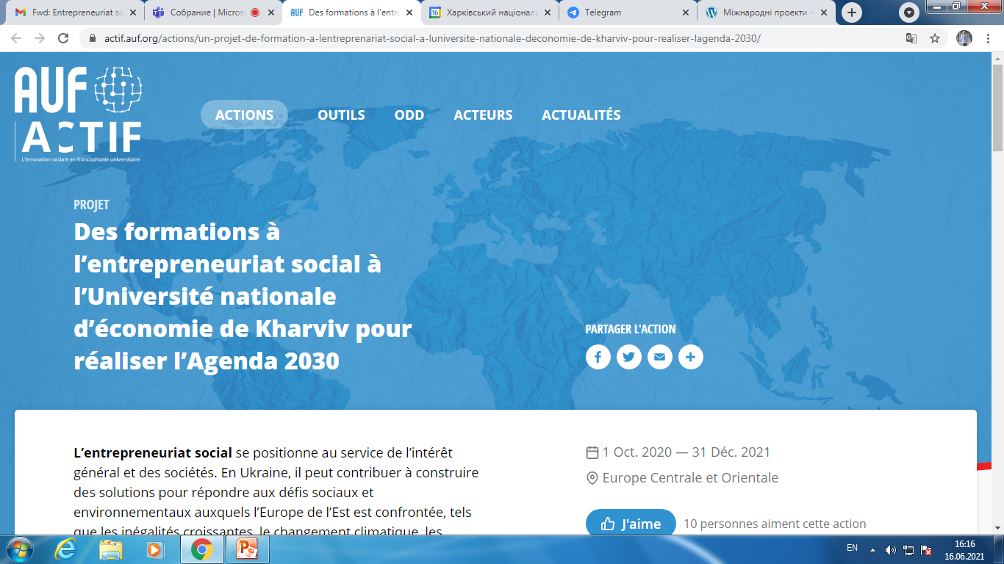Viewport: 1004px width, 564px height.
Task: Click '10 personnes aiment cette action' text
Action: [775, 524]
